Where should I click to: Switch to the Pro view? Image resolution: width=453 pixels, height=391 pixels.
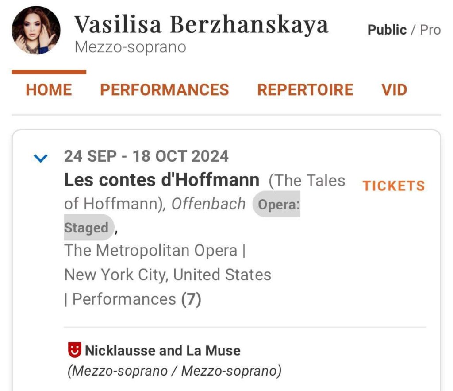(x=430, y=30)
